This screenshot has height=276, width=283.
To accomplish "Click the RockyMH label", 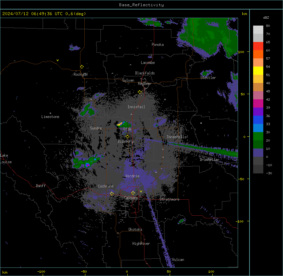I will [x=80, y=74].
